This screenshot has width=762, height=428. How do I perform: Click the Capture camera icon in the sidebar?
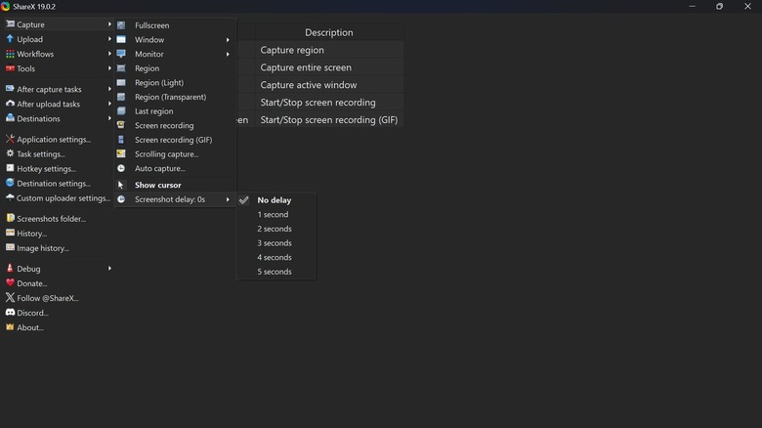(x=10, y=23)
